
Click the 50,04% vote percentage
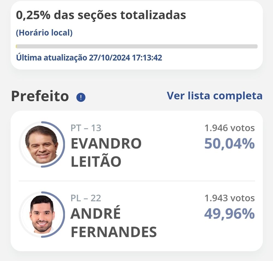[x=229, y=144]
